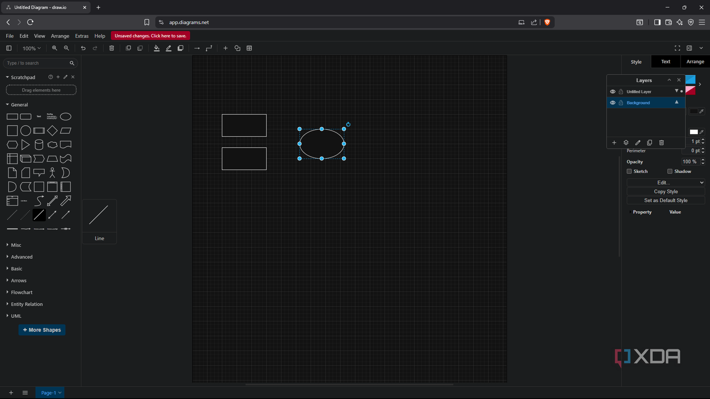Open the 100% zoom dropdown
Image resolution: width=710 pixels, height=399 pixels.
pyautogui.click(x=32, y=48)
